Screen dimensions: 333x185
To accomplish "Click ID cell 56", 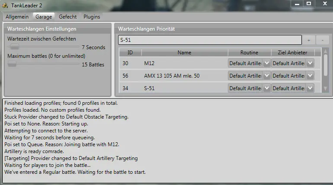I will coord(125,76).
